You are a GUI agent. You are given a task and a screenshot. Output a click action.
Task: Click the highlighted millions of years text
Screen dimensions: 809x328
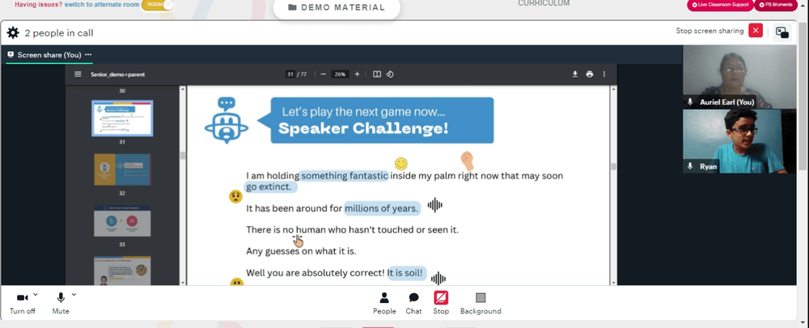point(381,208)
